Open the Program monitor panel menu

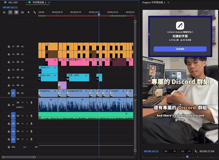point(169,3)
